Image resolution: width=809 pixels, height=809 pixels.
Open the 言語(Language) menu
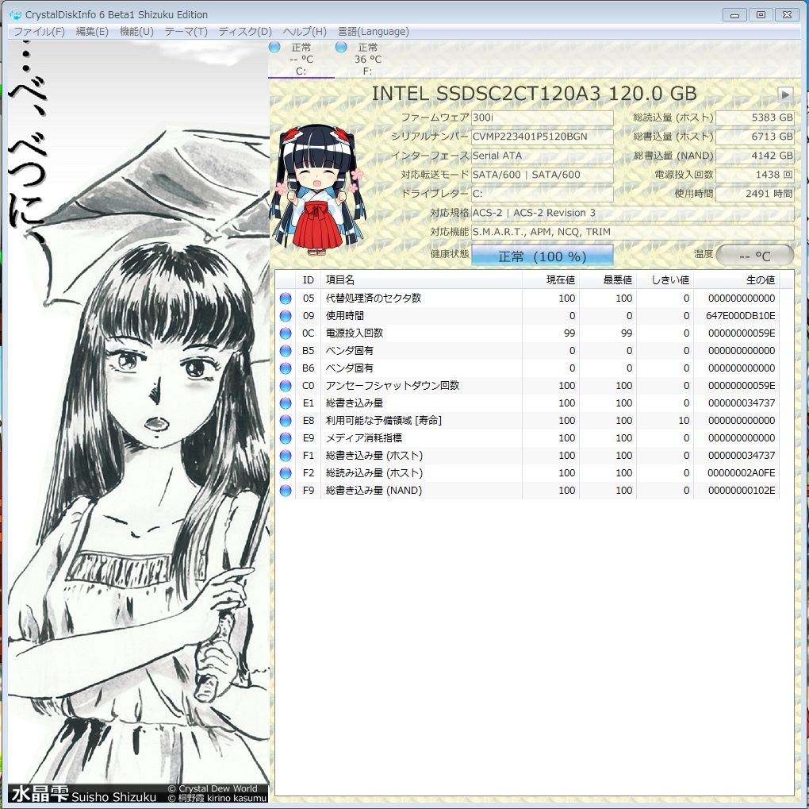373,32
